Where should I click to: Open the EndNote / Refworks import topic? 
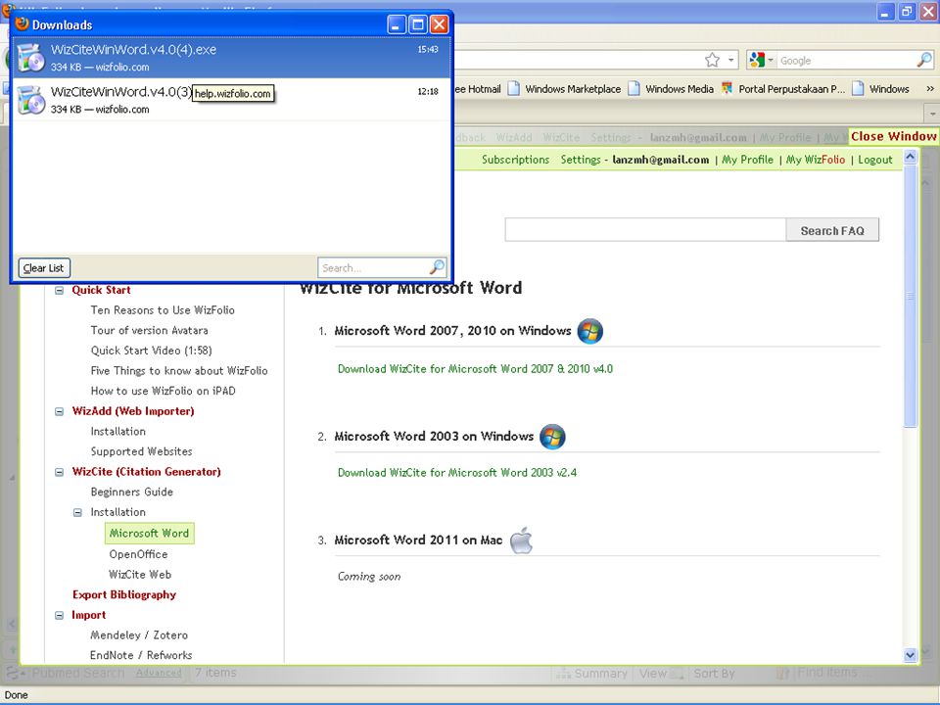[x=141, y=655]
